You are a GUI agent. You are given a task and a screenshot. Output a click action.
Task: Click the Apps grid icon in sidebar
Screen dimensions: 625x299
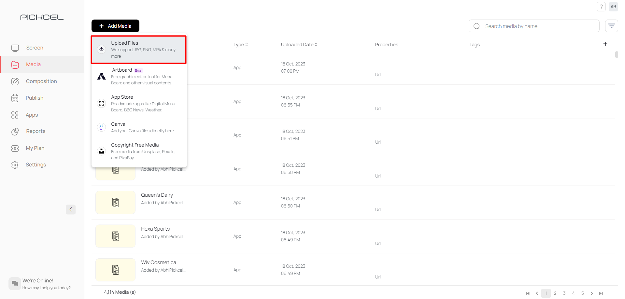(x=15, y=115)
